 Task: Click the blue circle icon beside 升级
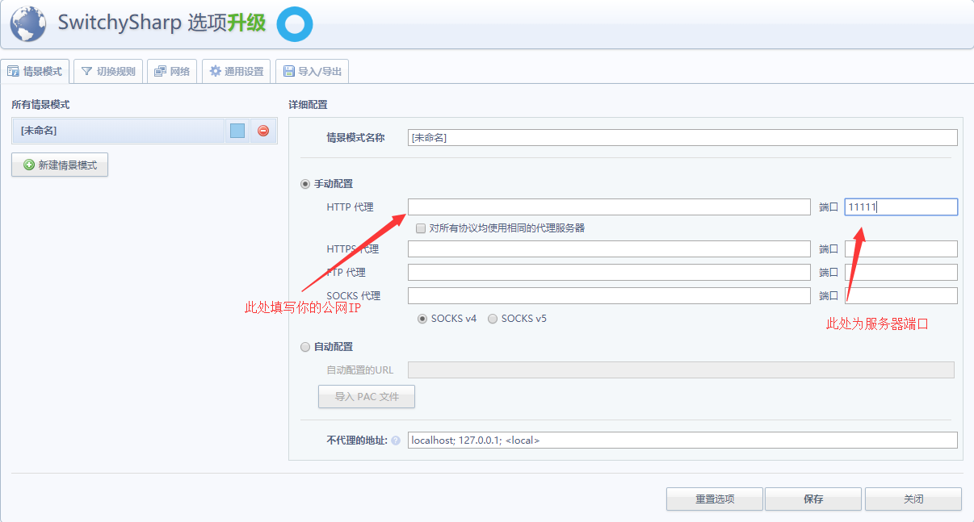coord(294,24)
